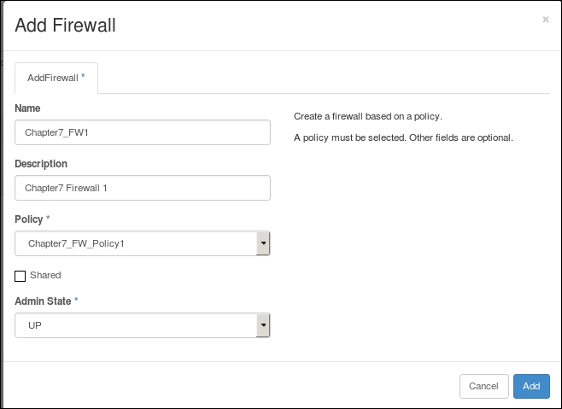Click the blue Add button
This screenshot has height=409, width=562.
531,386
